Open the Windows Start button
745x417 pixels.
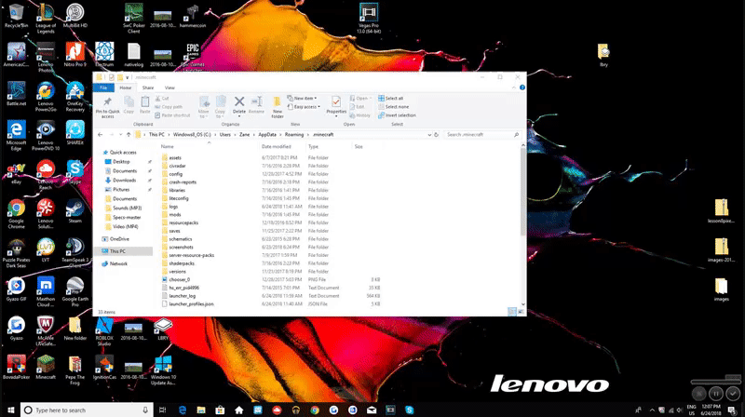(10, 410)
